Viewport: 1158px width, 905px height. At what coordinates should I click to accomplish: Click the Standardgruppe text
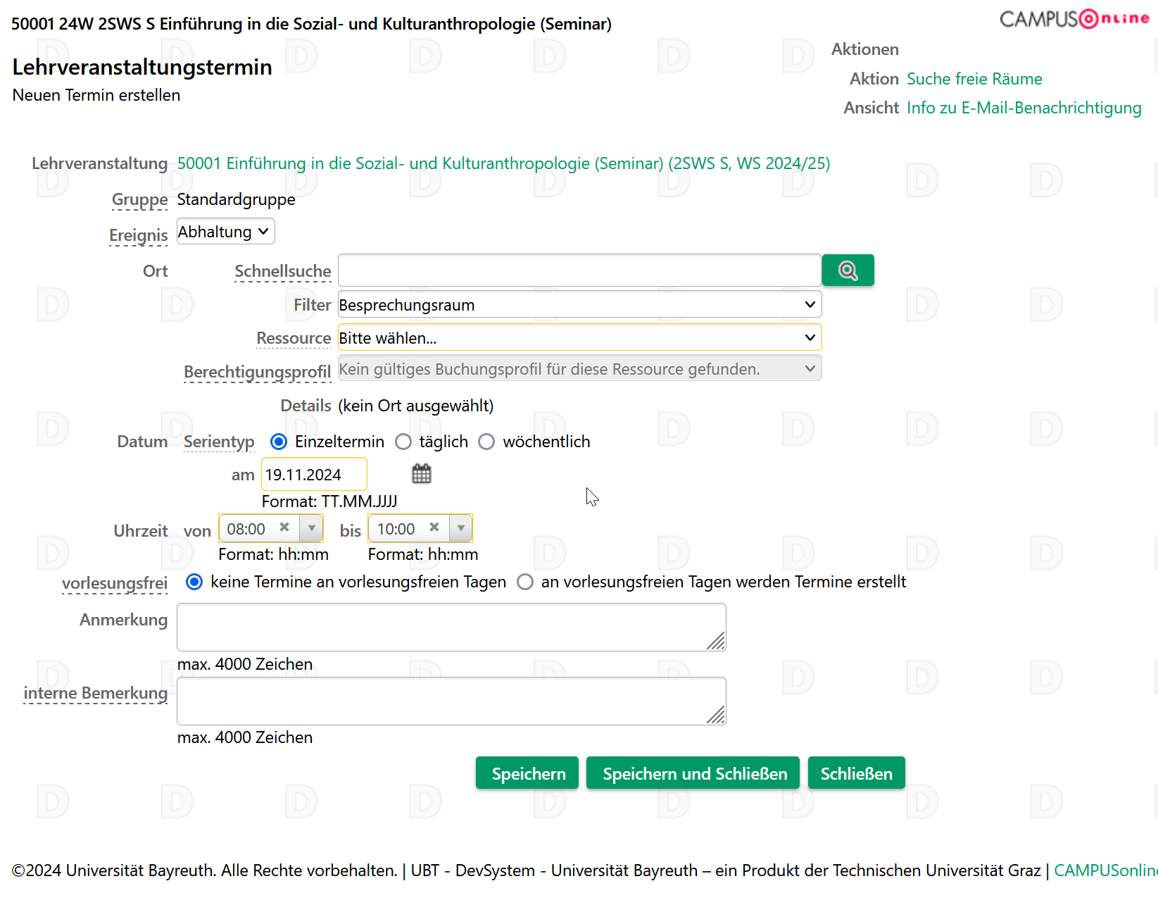pos(236,199)
